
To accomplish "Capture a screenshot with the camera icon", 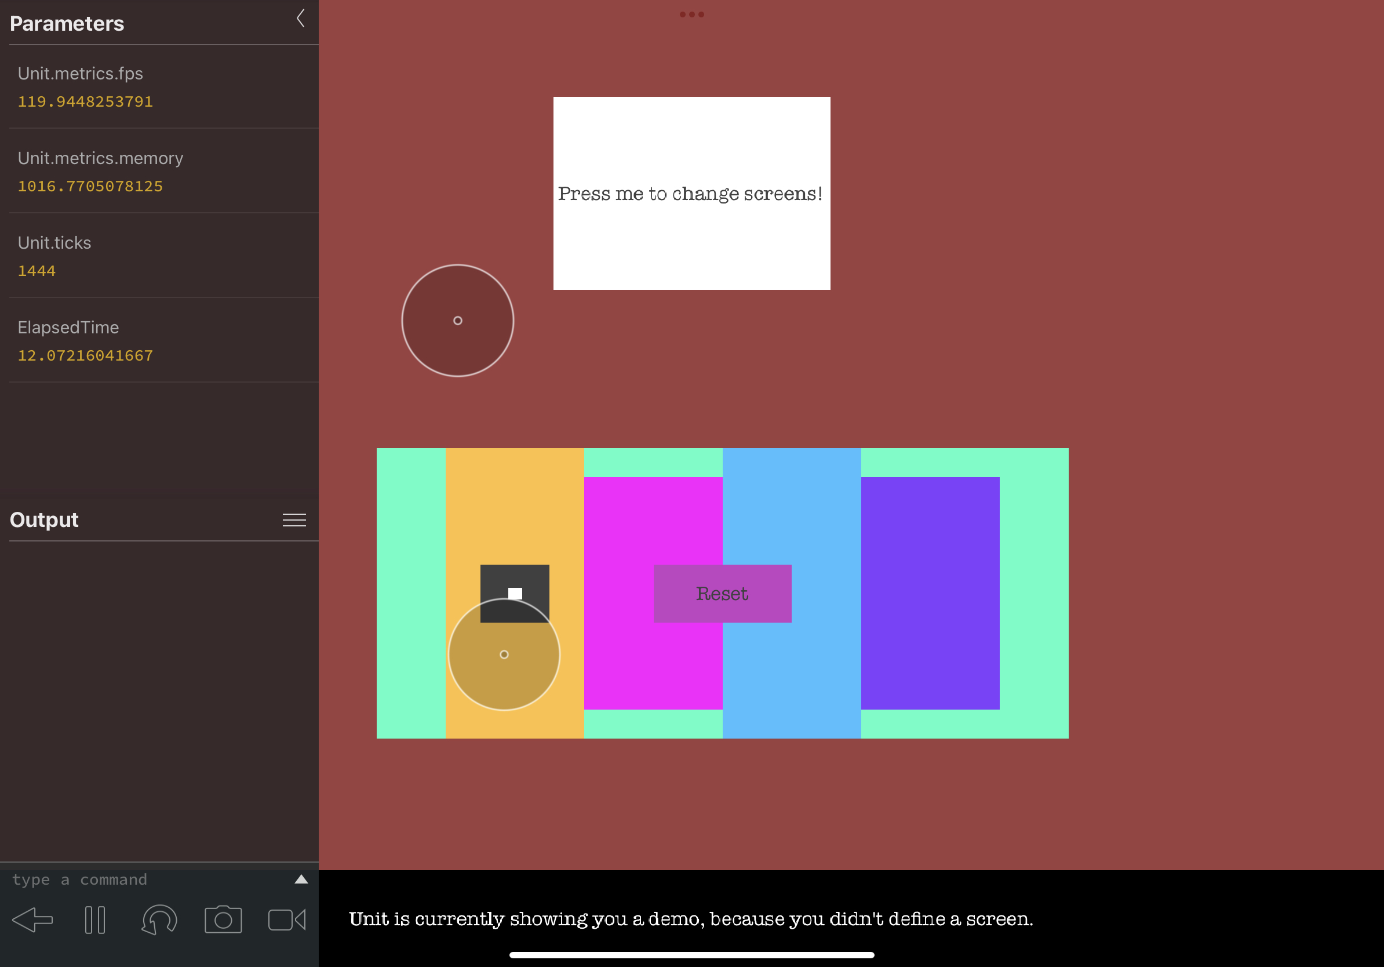I will (223, 919).
